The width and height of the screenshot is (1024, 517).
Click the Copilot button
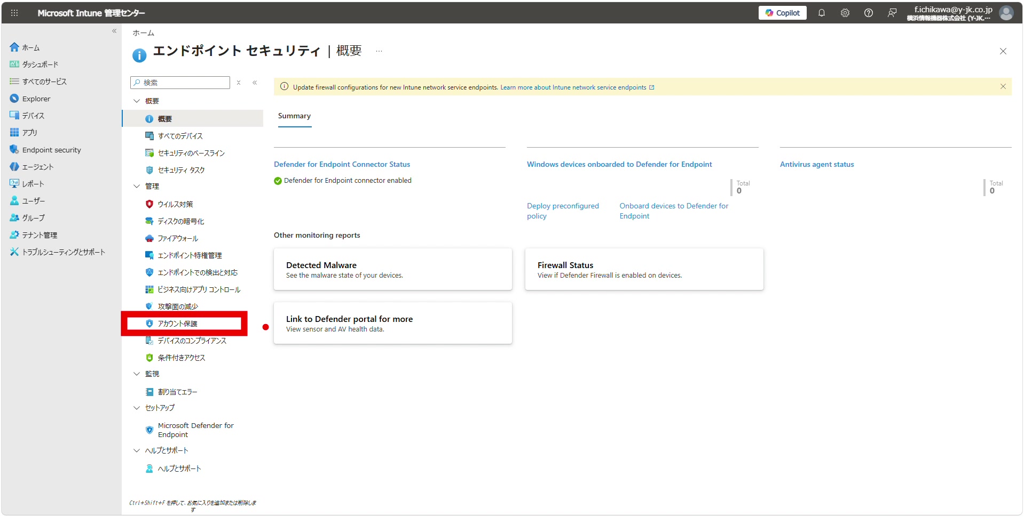(782, 13)
